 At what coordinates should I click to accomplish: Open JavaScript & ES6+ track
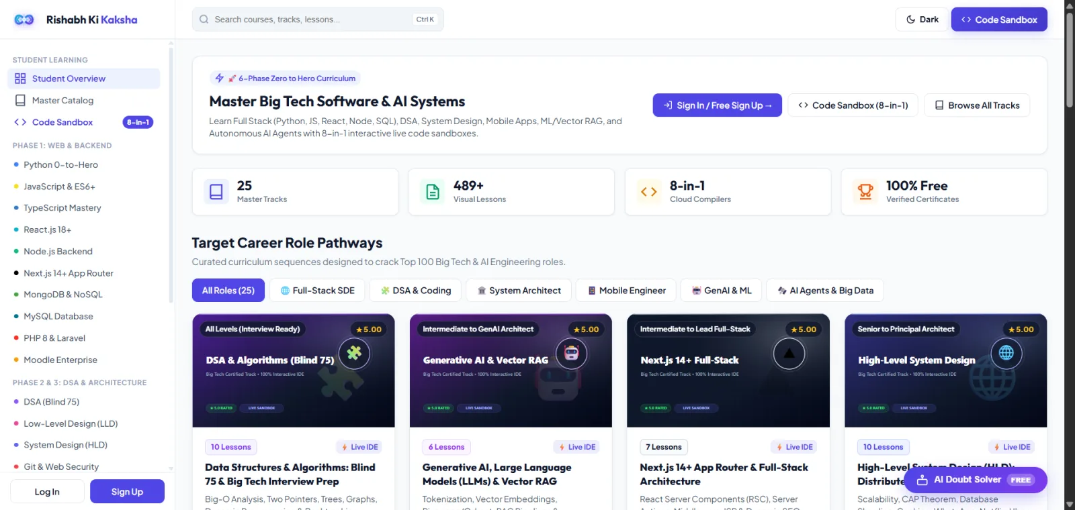click(84, 187)
